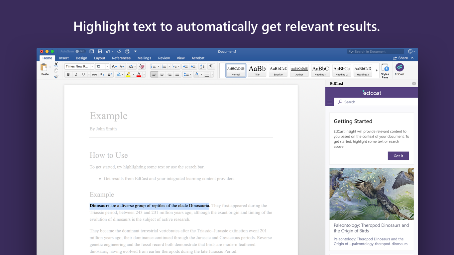Viewport: 454px width, 255px height.
Task: Toggle Italic formatting
Action: pos(76,75)
